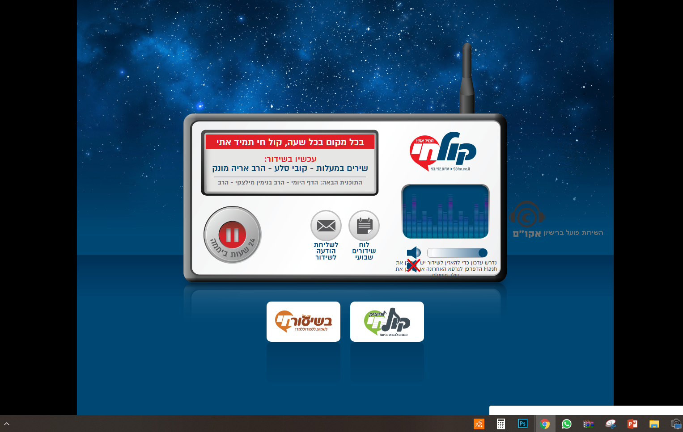Image resolution: width=683 pixels, height=432 pixels.
Task: Click the current program title text
Action: point(290,168)
